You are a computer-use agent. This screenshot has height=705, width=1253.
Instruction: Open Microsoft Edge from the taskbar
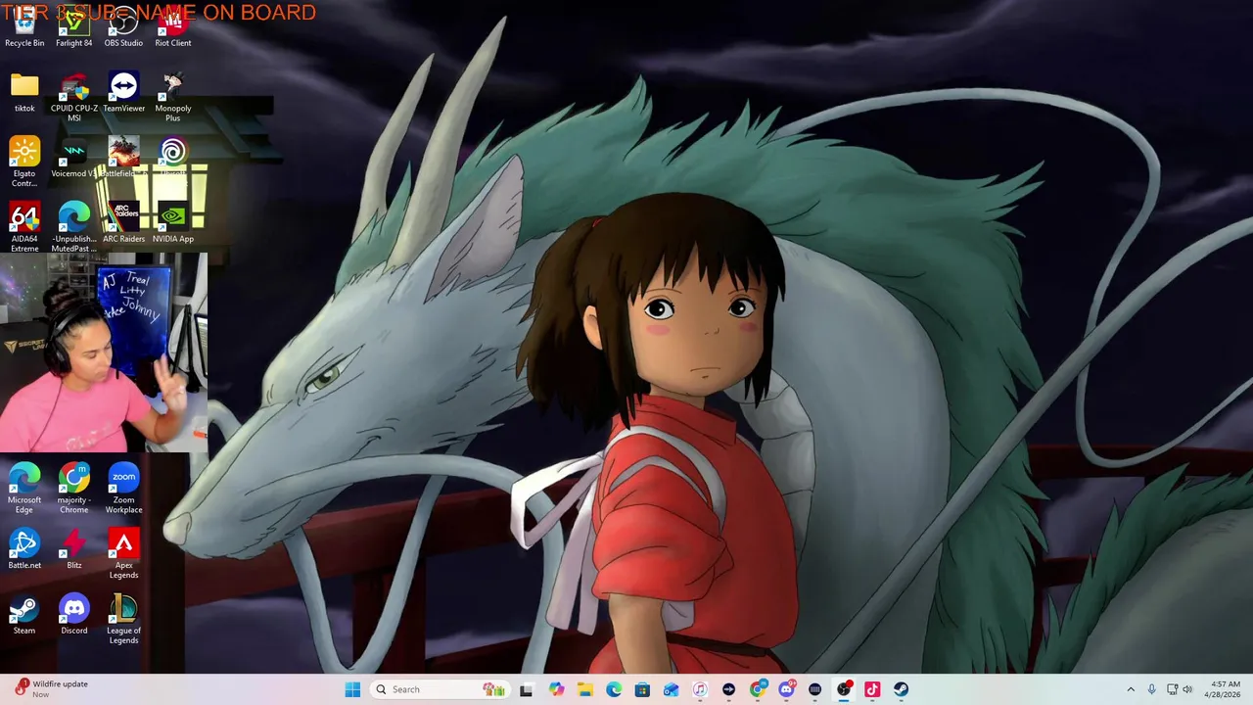coord(614,689)
